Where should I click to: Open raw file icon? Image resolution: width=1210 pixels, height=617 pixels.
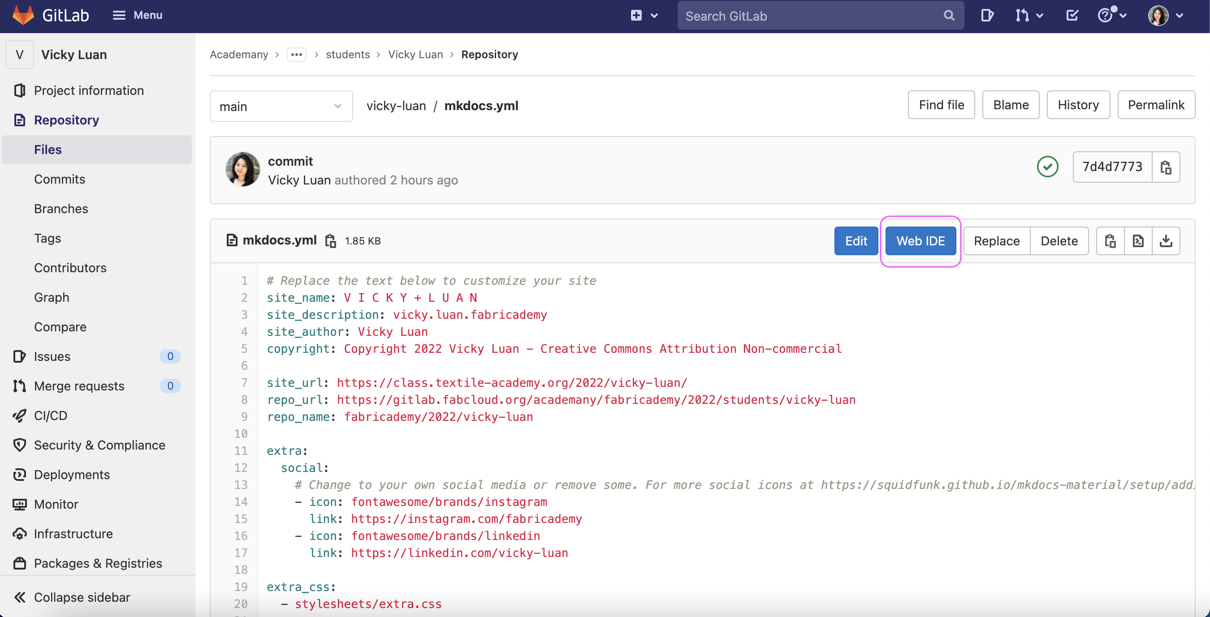pyautogui.click(x=1138, y=241)
